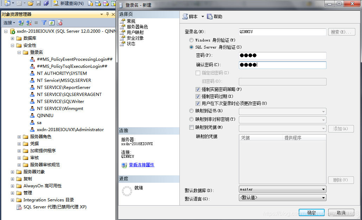Collapse the 登录名 folder
This screenshot has height=220, width=362.
coord(19,52)
